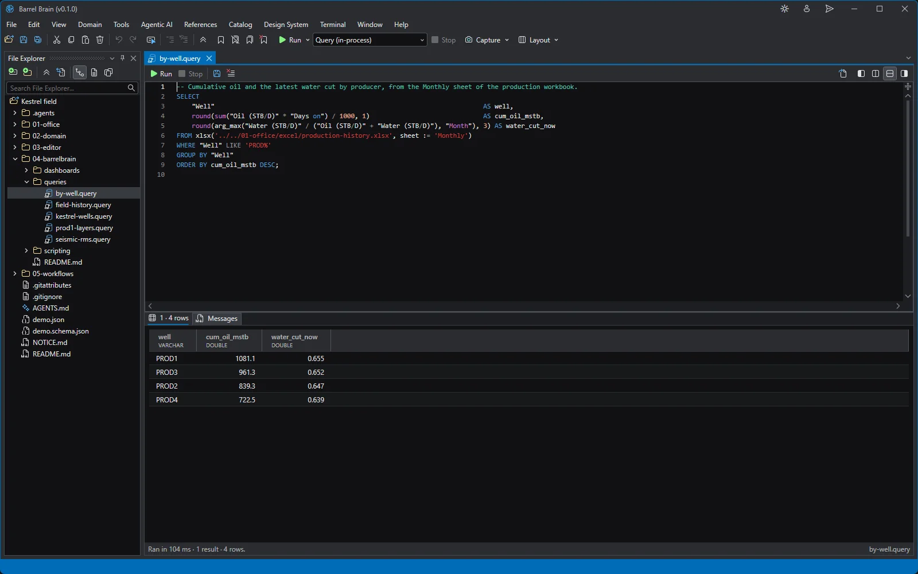Select the side-by-side split layout toggle
918x574 pixels.
pyautogui.click(x=876, y=73)
